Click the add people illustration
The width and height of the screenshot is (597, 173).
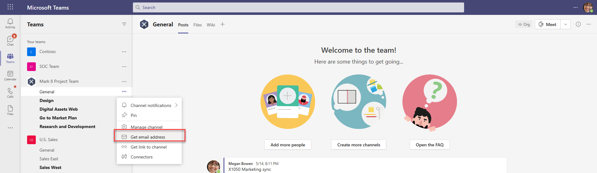click(288, 102)
